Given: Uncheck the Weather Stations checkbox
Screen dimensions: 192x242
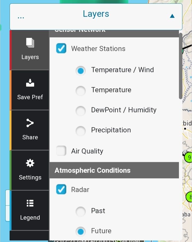Looking at the screenshot, I should pyautogui.click(x=61, y=48).
